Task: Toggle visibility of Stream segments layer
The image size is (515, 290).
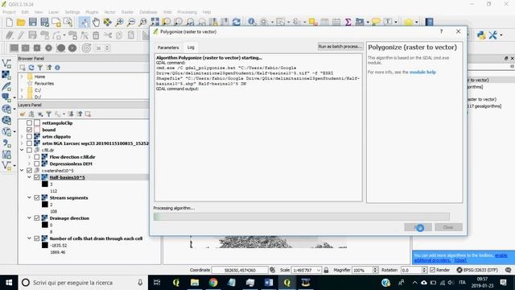Action: tap(37, 197)
